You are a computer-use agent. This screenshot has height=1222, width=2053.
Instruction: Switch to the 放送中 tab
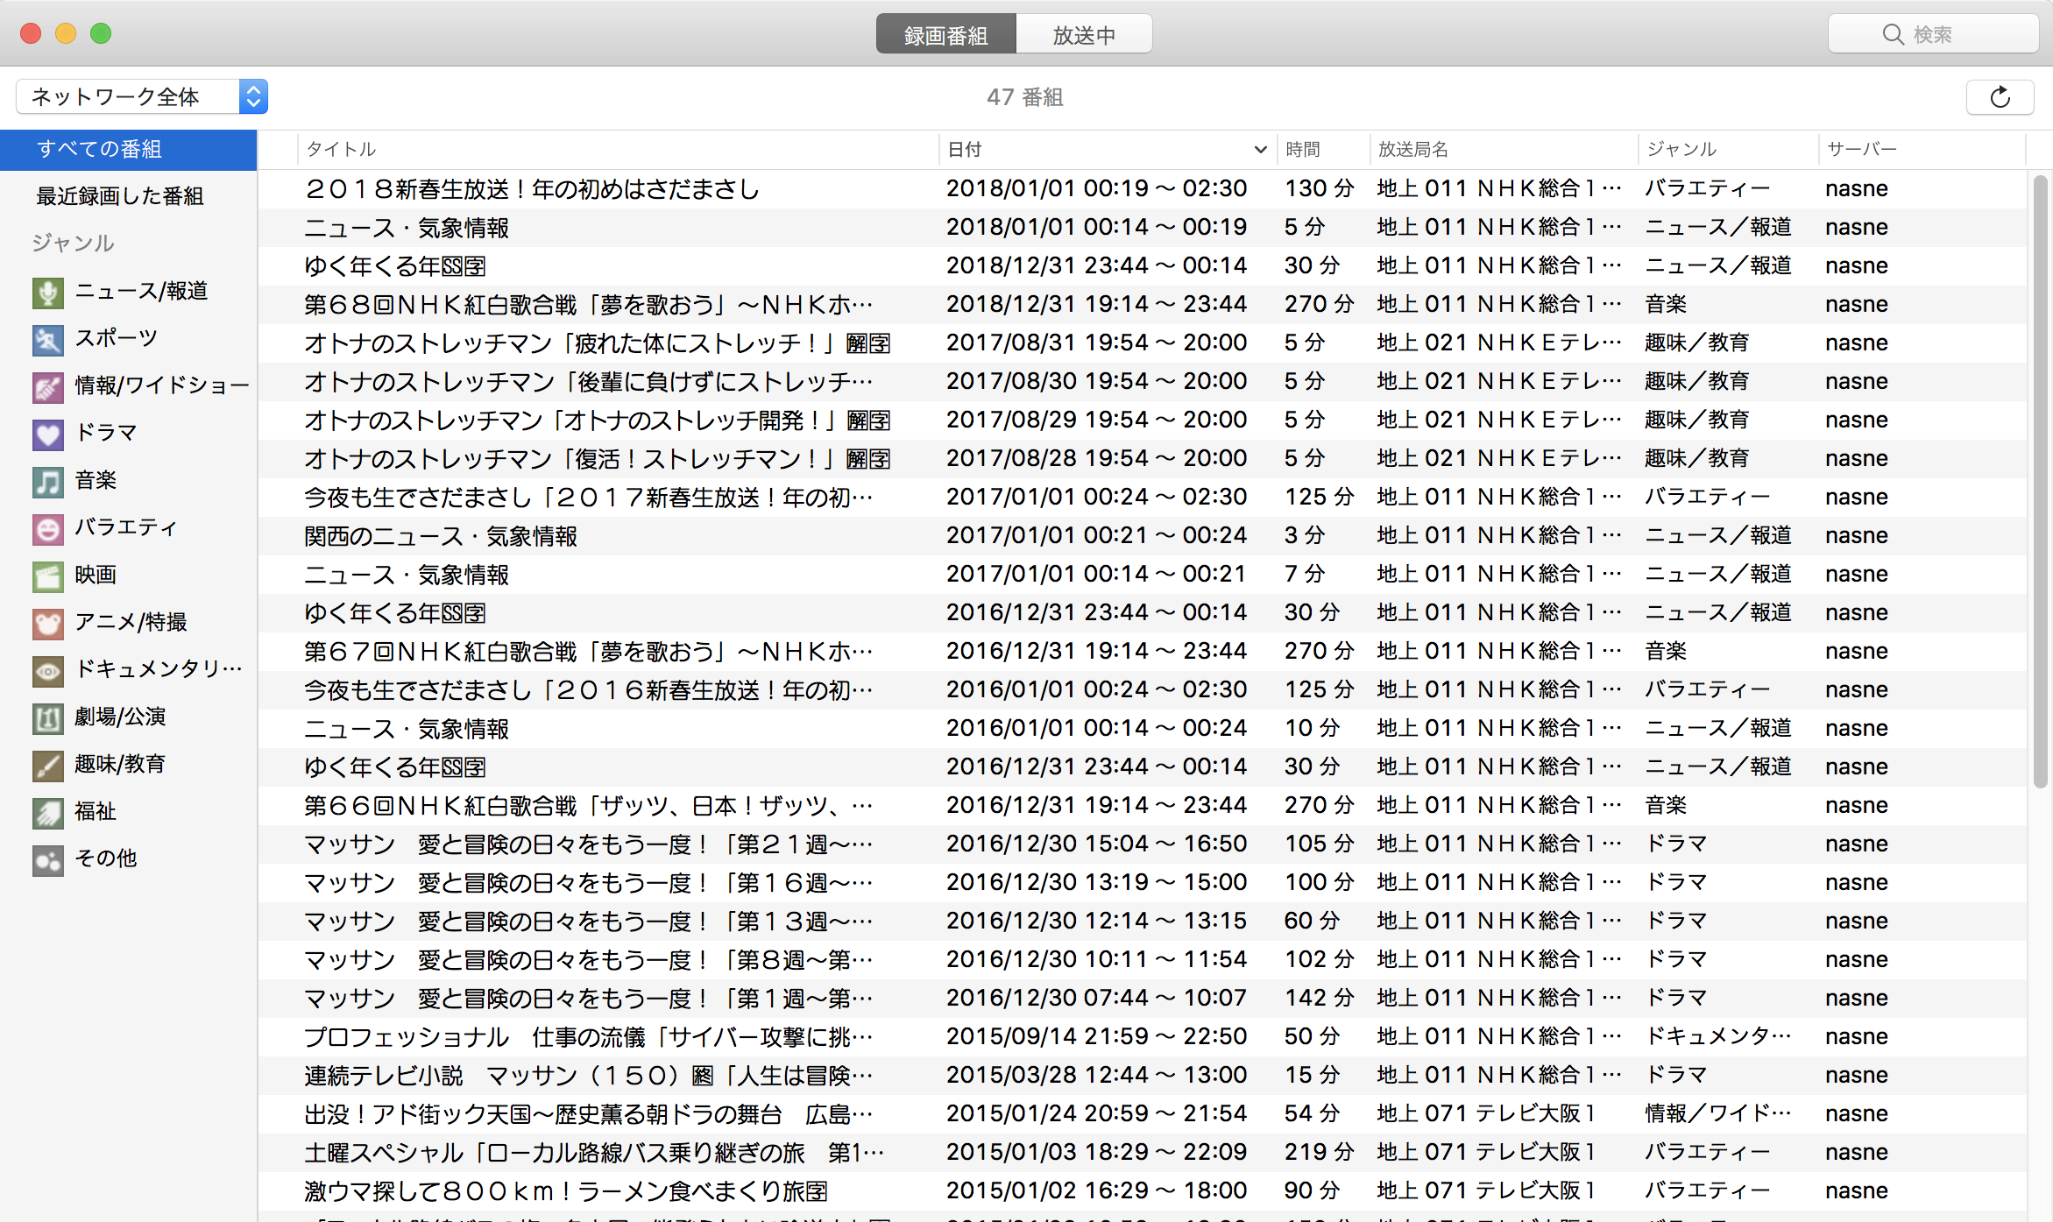click(x=1084, y=35)
